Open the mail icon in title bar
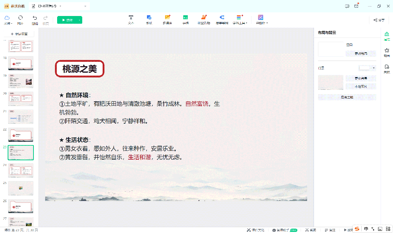Viewport: 393px width, 233px height. pos(356,6)
